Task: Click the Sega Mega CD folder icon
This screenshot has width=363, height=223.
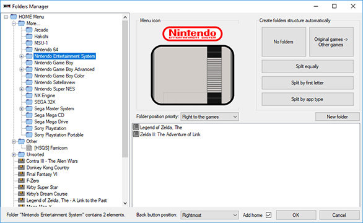Action: click(x=29, y=115)
